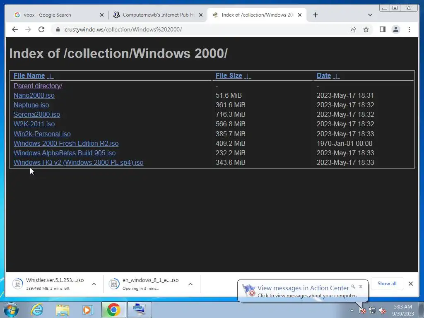Sort the listing by Date
This screenshot has width=424, height=318.
click(324, 75)
